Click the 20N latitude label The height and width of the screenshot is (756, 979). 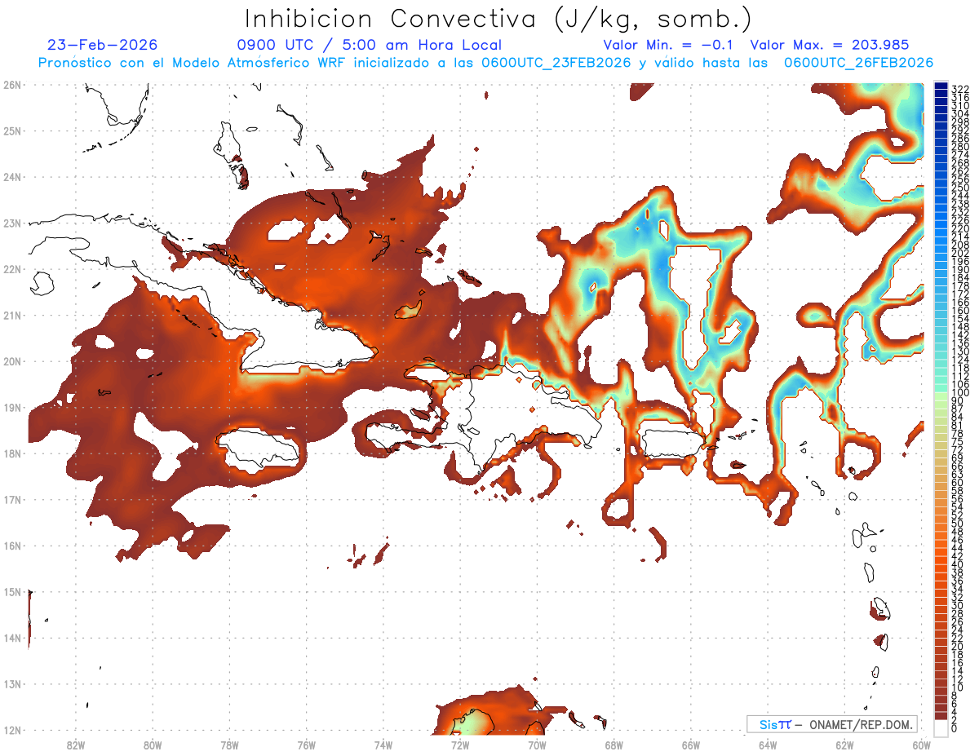click(x=11, y=361)
